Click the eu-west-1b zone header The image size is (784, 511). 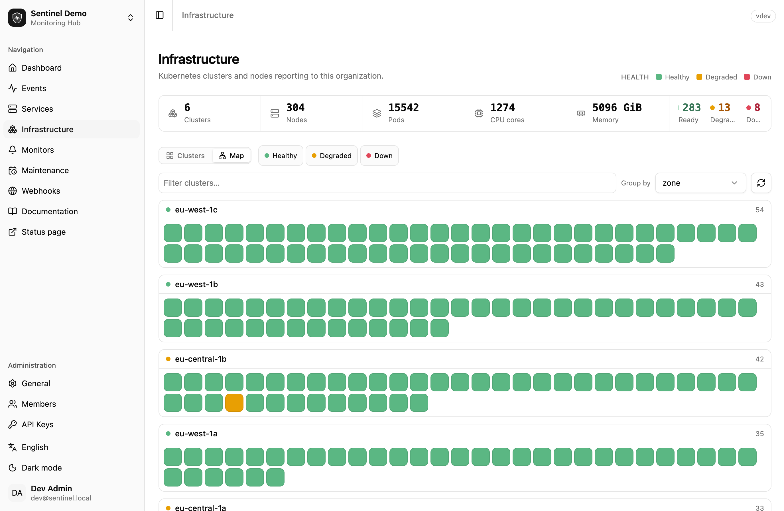pos(465,285)
